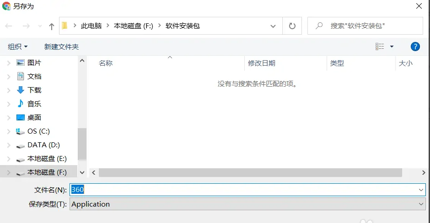Click the refresh button beside address bar

click(292, 26)
